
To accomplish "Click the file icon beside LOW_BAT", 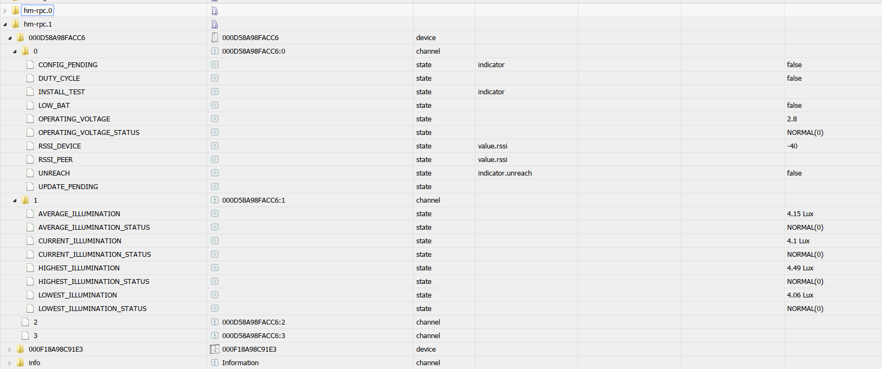I will pos(30,105).
